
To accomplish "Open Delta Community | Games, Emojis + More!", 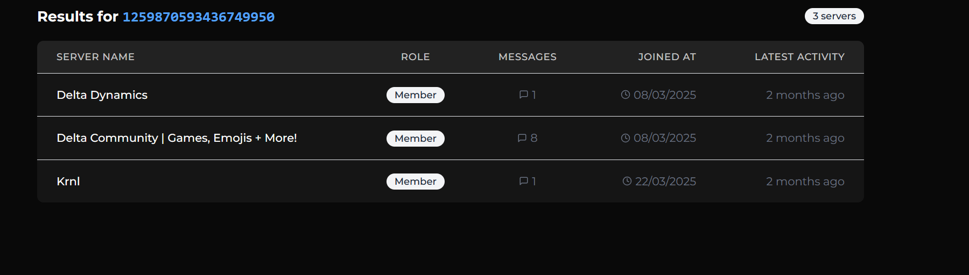I will tap(177, 138).
